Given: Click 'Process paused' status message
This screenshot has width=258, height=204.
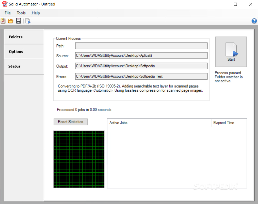Looking at the screenshot, I should coord(228,77).
